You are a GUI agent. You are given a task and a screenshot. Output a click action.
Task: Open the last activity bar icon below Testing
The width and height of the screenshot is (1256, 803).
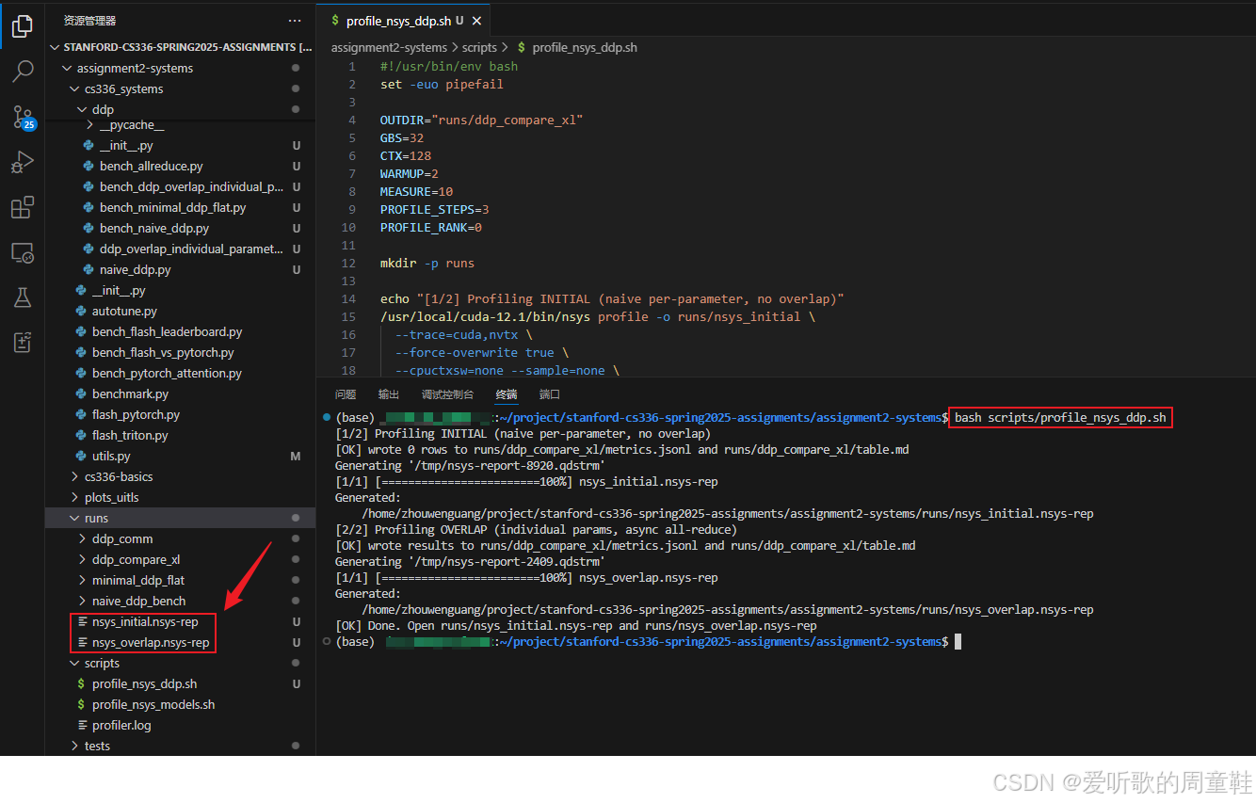click(x=23, y=343)
